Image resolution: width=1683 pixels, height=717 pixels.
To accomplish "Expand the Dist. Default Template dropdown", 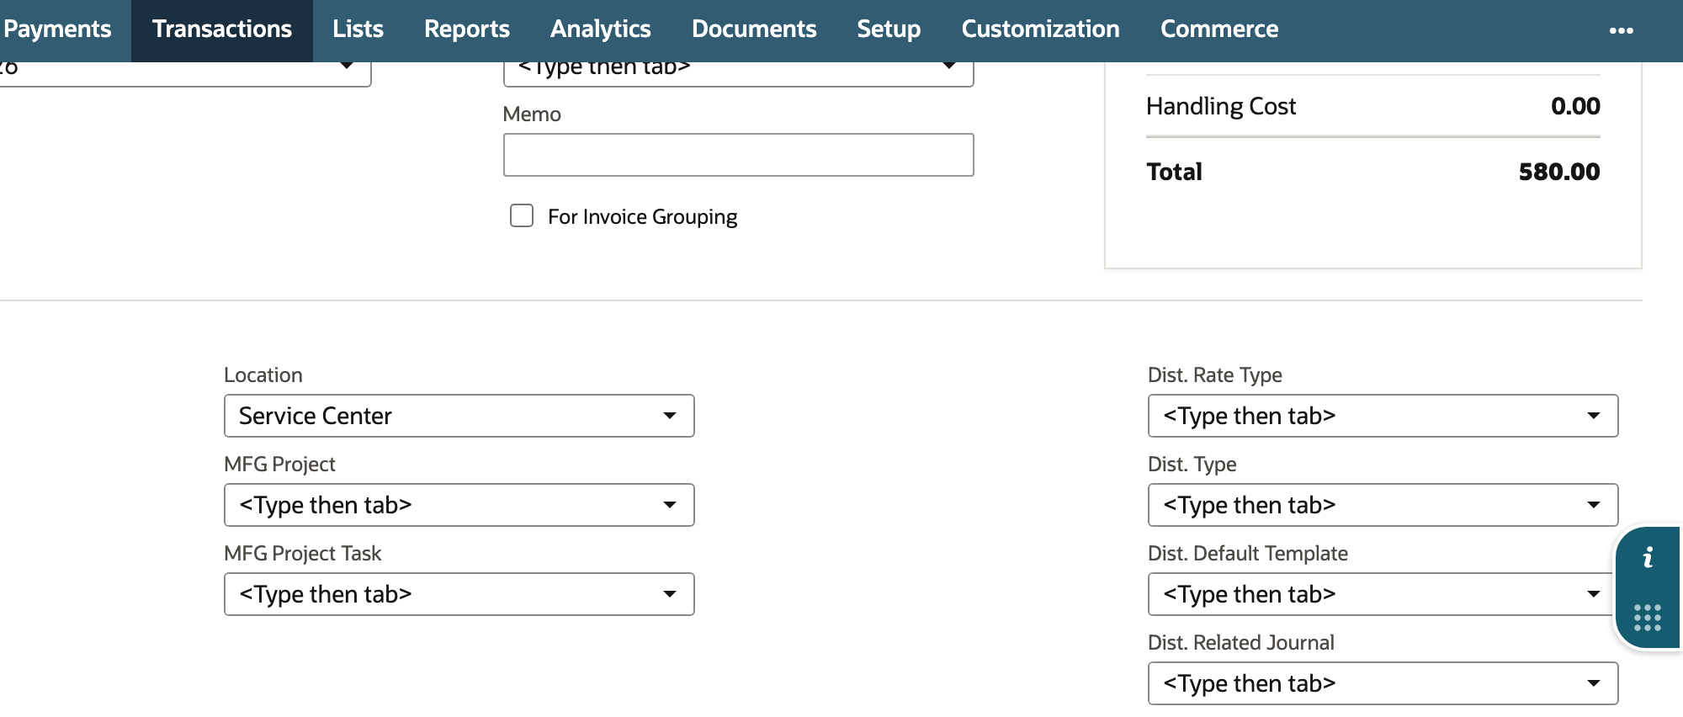I will (x=1380, y=594).
